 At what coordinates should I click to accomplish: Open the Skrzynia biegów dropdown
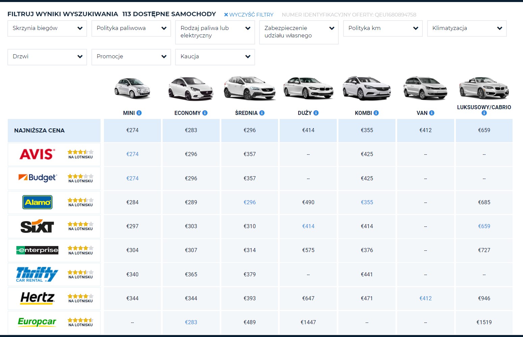47,28
